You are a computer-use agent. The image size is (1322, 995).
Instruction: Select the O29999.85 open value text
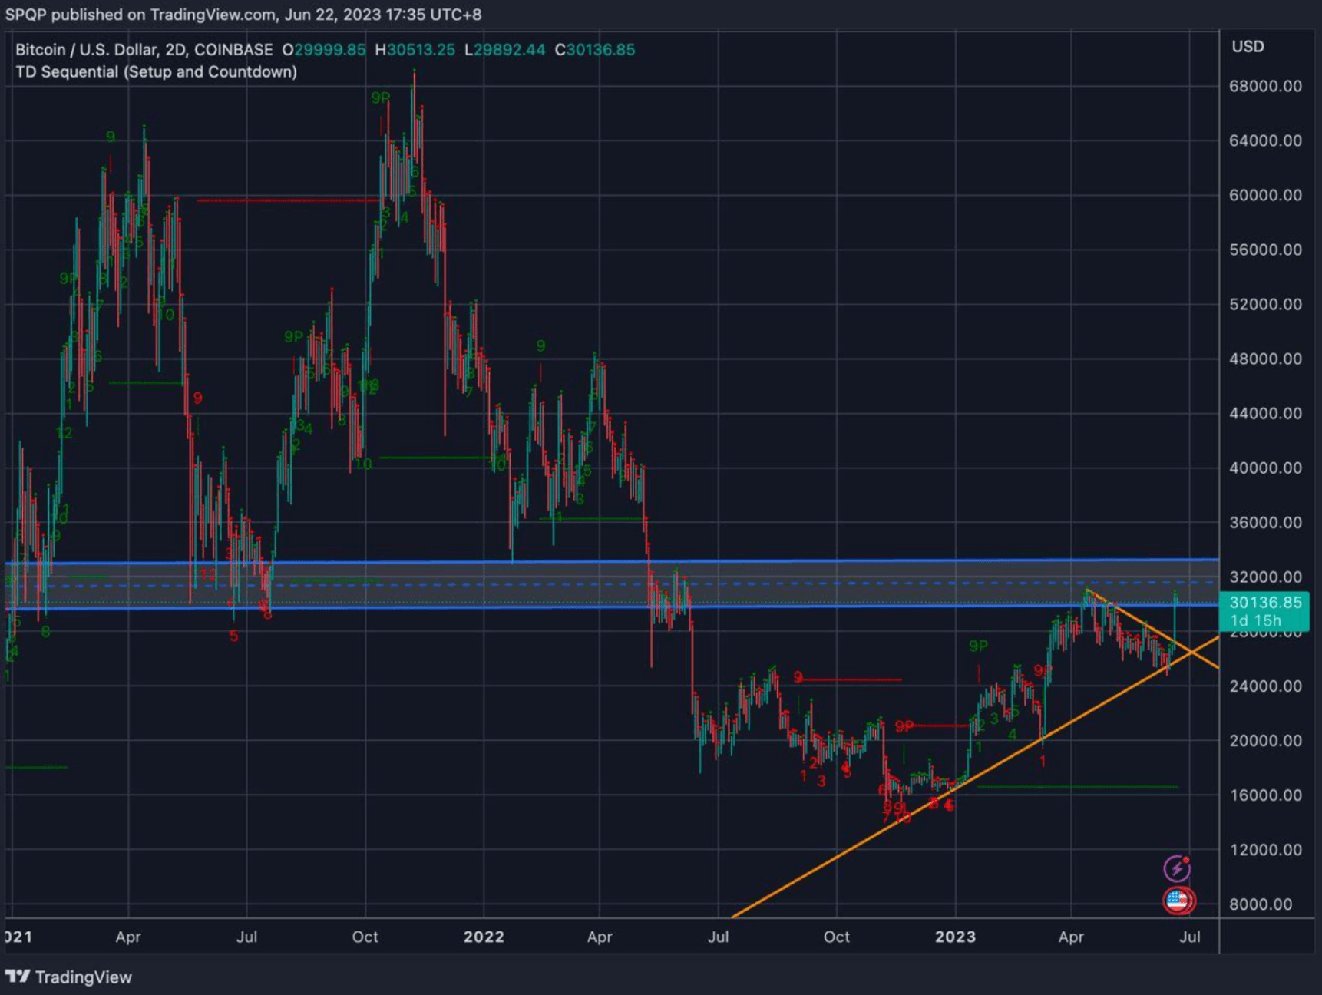pos(322,49)
